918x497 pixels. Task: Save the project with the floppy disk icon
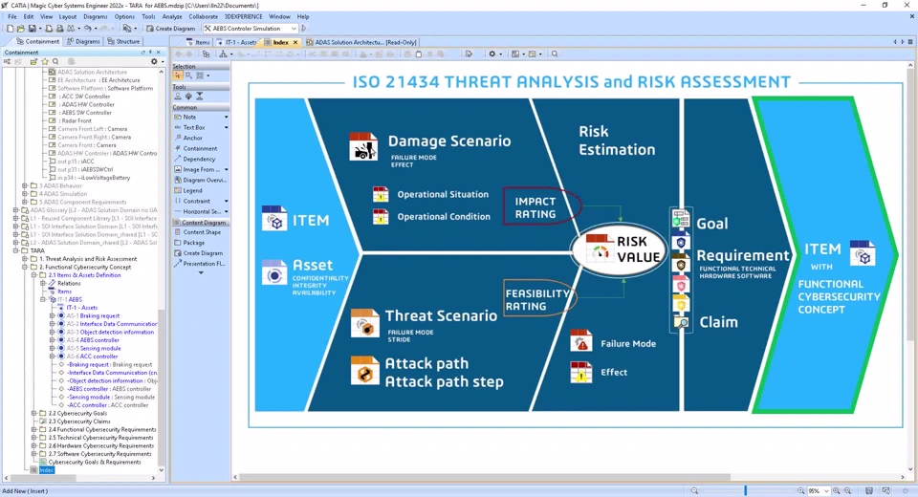point(32,28)
